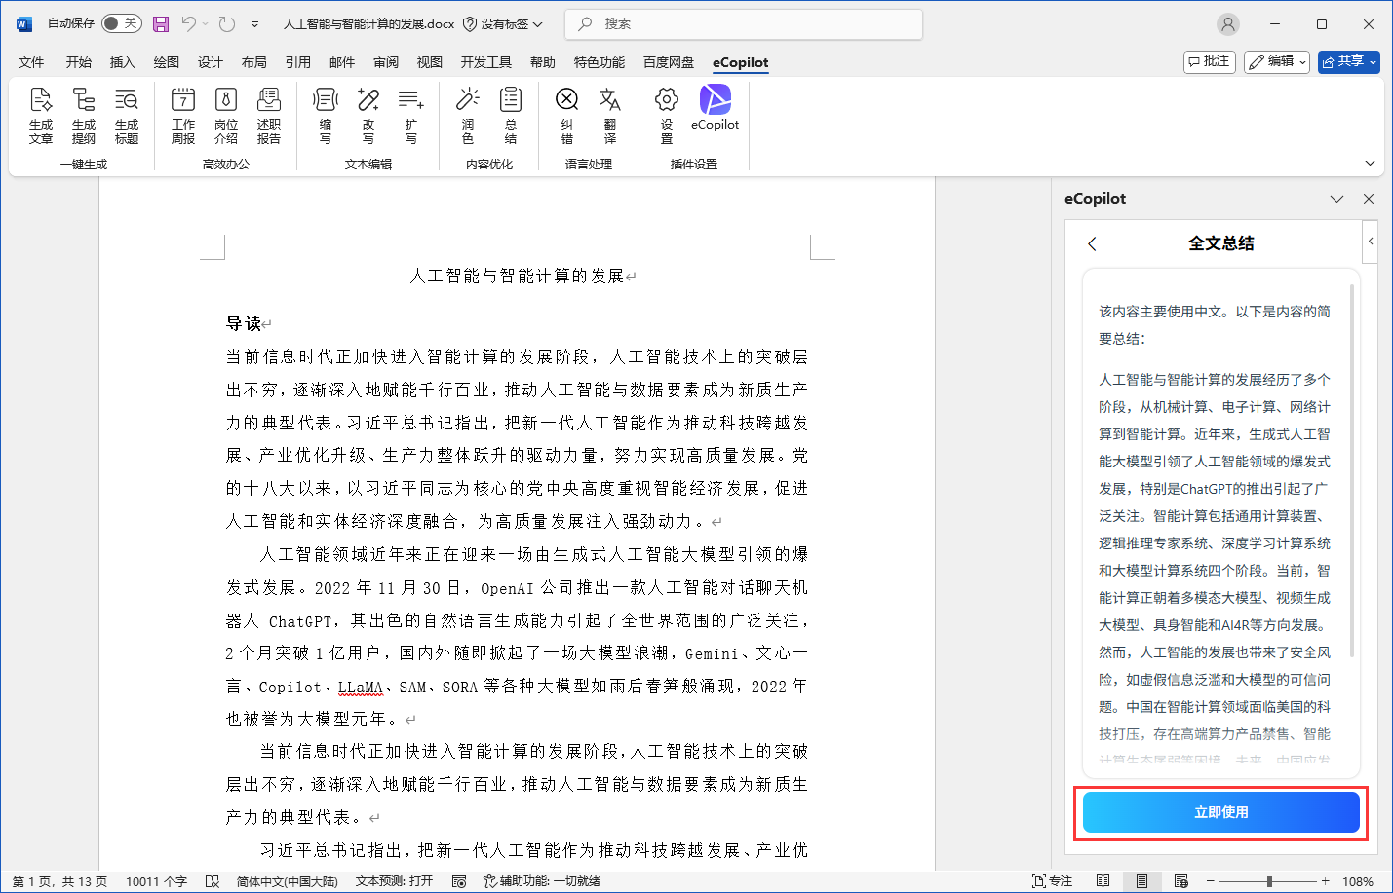
Task: Open the 设置 plugin settings icon
Action: click(666, 117)
